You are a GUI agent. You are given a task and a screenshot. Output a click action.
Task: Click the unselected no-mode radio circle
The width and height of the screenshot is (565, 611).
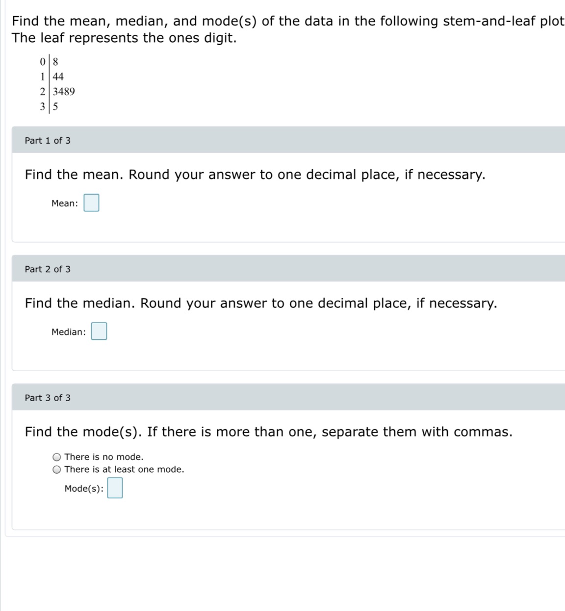click(x=56, y=457)
